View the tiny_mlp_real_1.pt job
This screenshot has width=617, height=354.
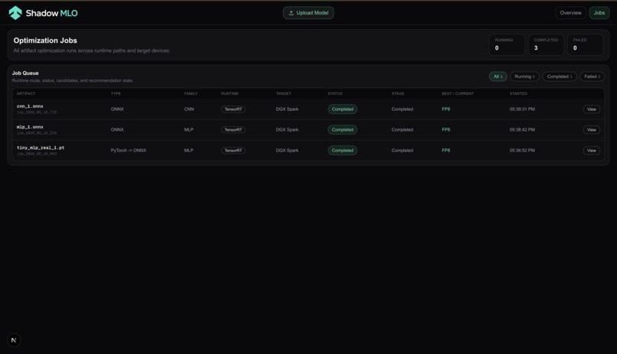(x=592, y=151)
